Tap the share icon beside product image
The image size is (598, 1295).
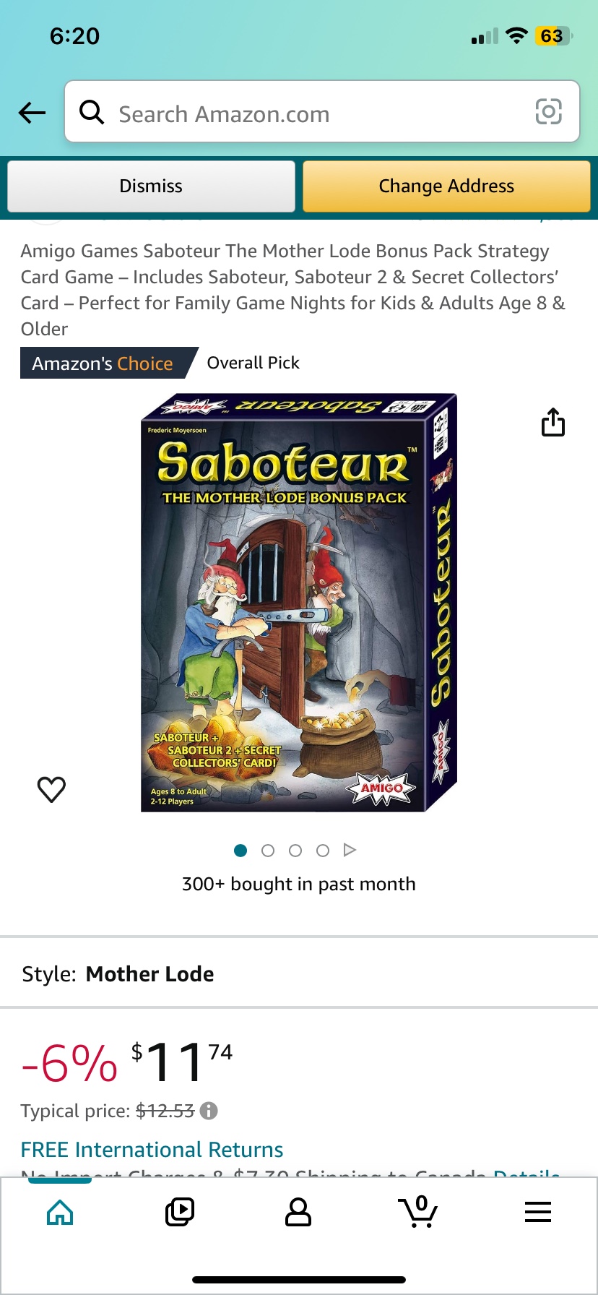pos(553,423)
